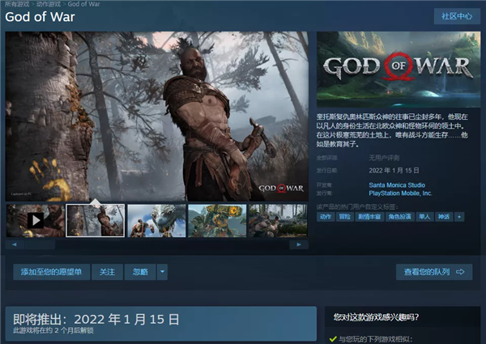Click 添加至您的愿望单 wishlist button
Viewport: 486px width, 344px height.
coord(52,272)
